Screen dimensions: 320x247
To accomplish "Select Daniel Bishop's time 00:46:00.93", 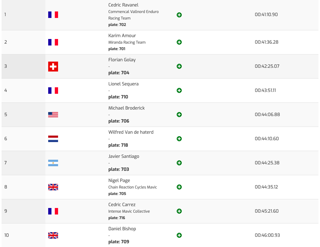I will (267, 235).
